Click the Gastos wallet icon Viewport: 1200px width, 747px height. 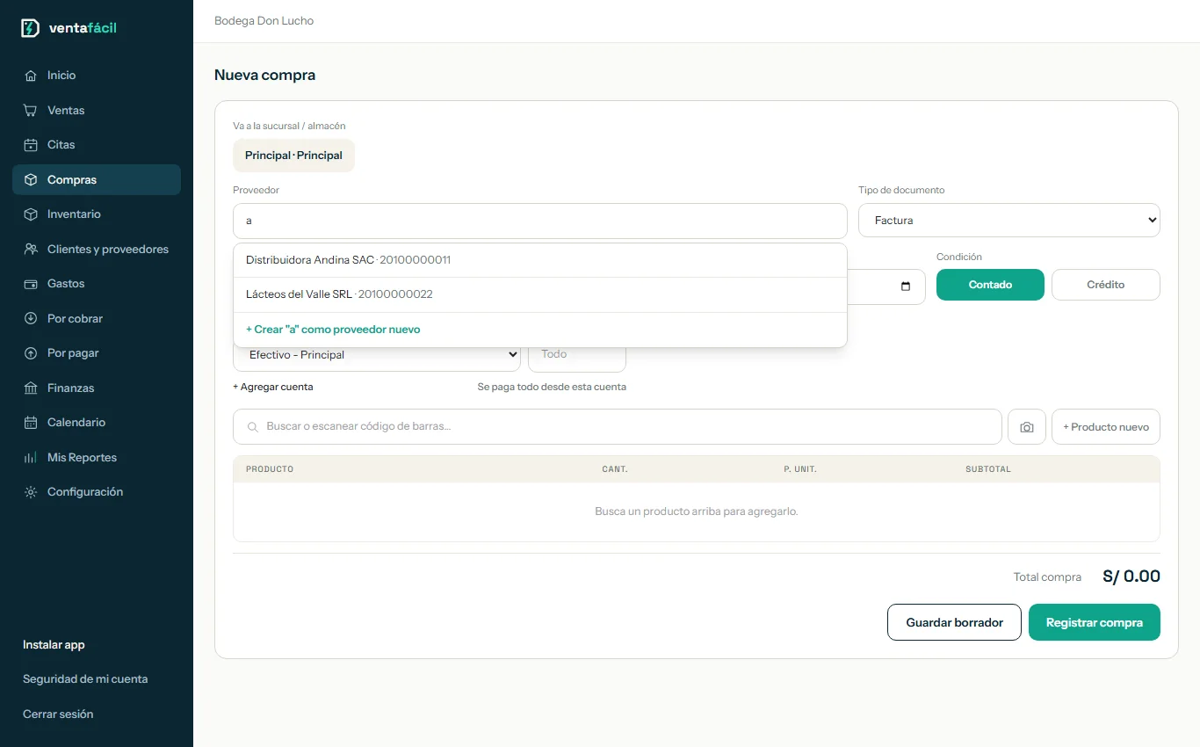pyautogui.click(x=31, y=284)
